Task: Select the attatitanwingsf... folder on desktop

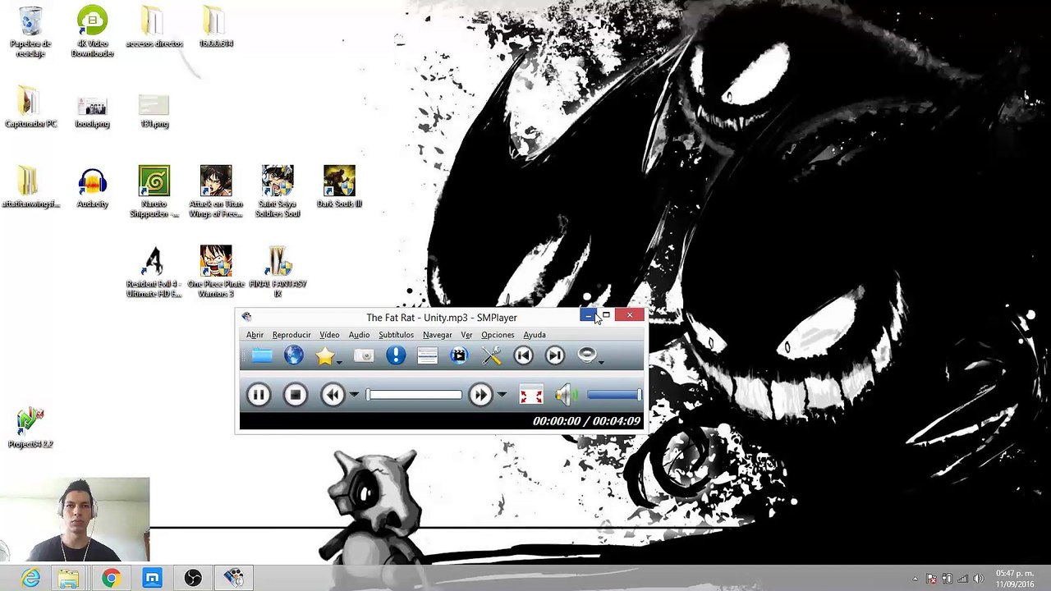Action: coord(30,187)
